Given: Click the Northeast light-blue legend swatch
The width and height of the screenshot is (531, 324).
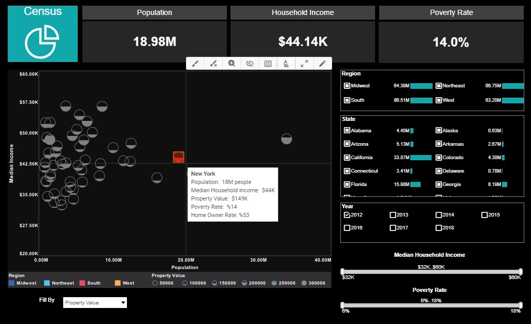Looking at the screenshot, I should (47, 283).
